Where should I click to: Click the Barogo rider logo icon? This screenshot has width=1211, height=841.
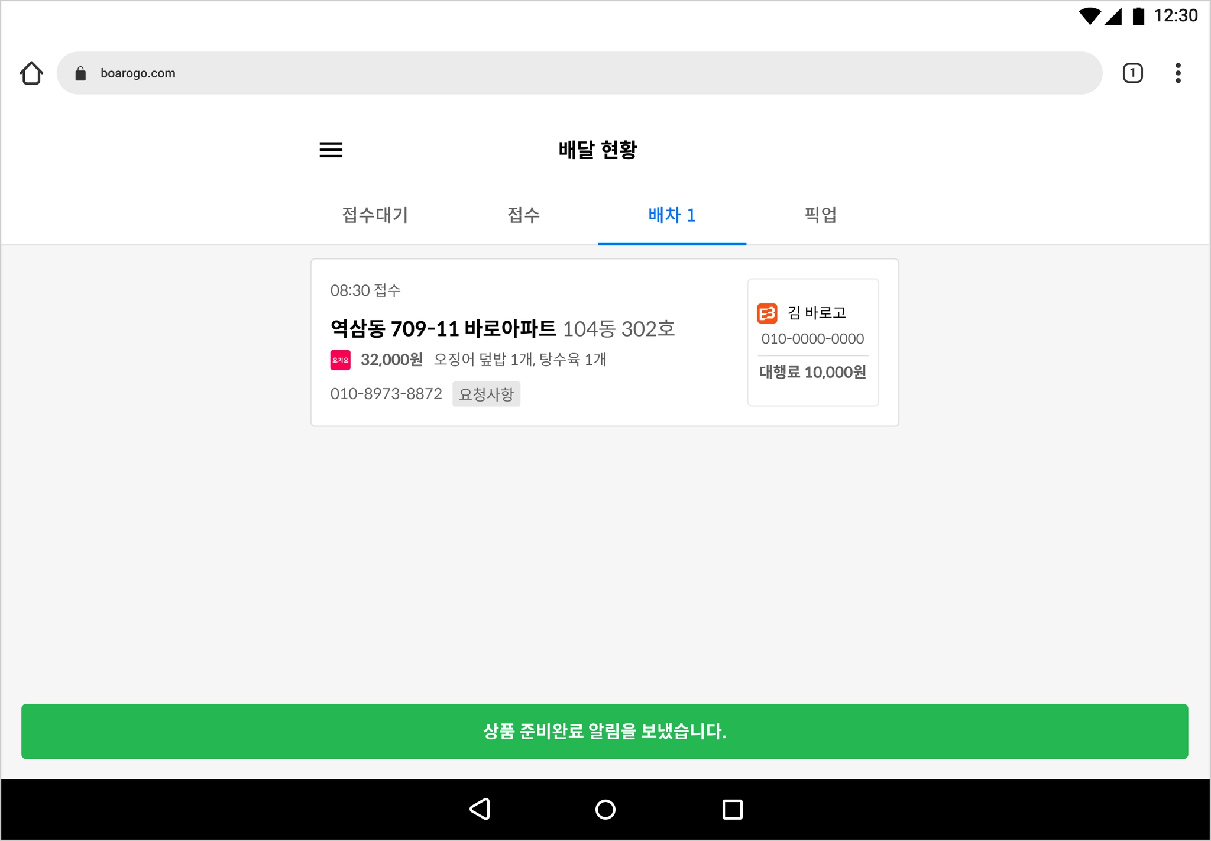pyautogui.click(x=767, y=313)
